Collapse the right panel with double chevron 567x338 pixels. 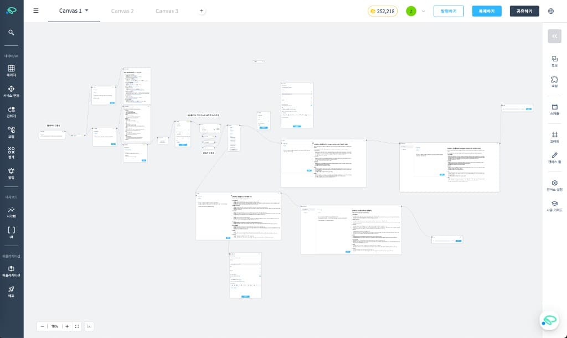click(x=554, y=37)
